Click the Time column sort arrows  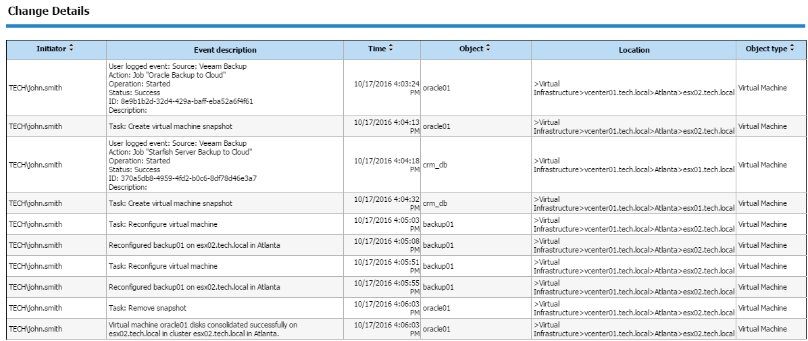point(390,48)
